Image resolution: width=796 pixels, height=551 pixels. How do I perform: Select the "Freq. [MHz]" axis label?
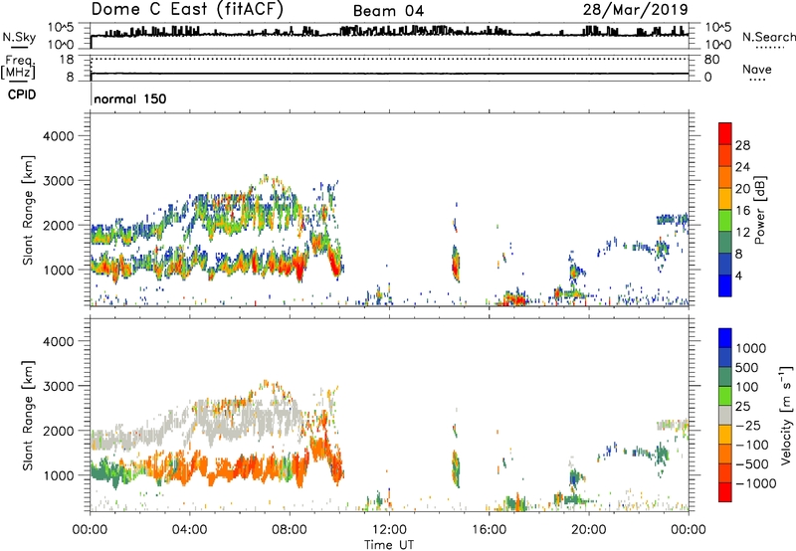(18, 68)
